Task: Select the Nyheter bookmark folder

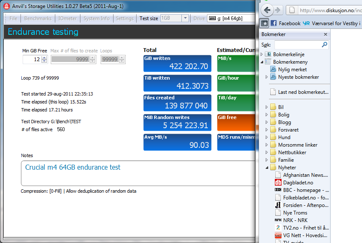Action: click(x=283, y=168)
